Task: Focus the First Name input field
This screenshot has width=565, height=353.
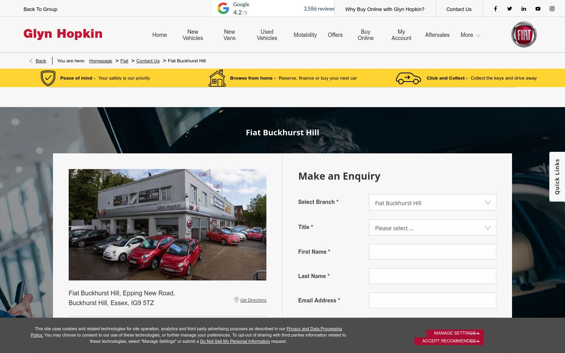Action: pyautogui.click(x=432, y=252)
